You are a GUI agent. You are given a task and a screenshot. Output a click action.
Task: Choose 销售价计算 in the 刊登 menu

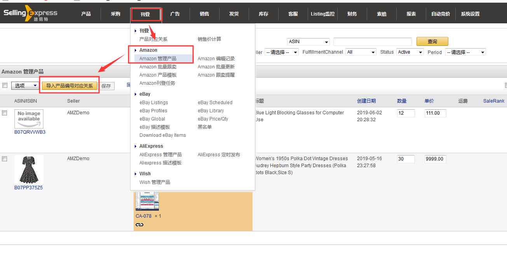[209, 39]
